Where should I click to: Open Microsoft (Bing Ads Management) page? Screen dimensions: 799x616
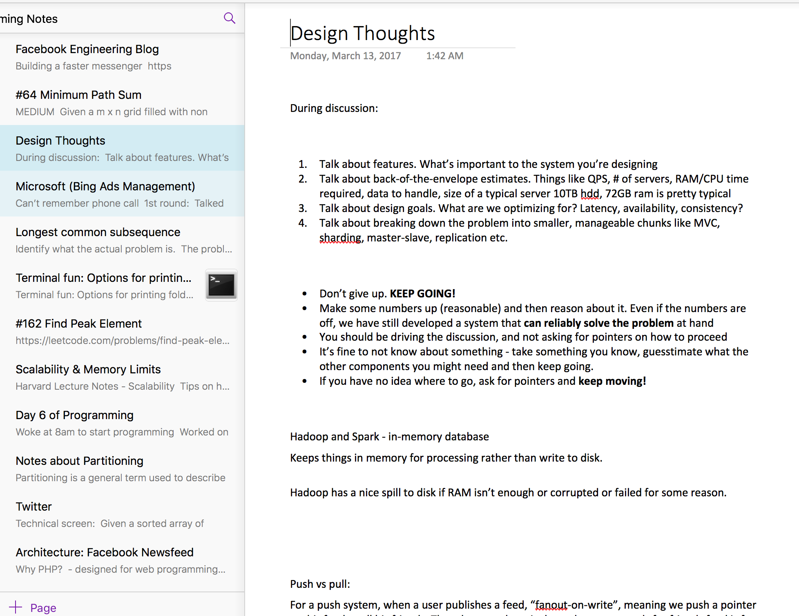point(105,187)
